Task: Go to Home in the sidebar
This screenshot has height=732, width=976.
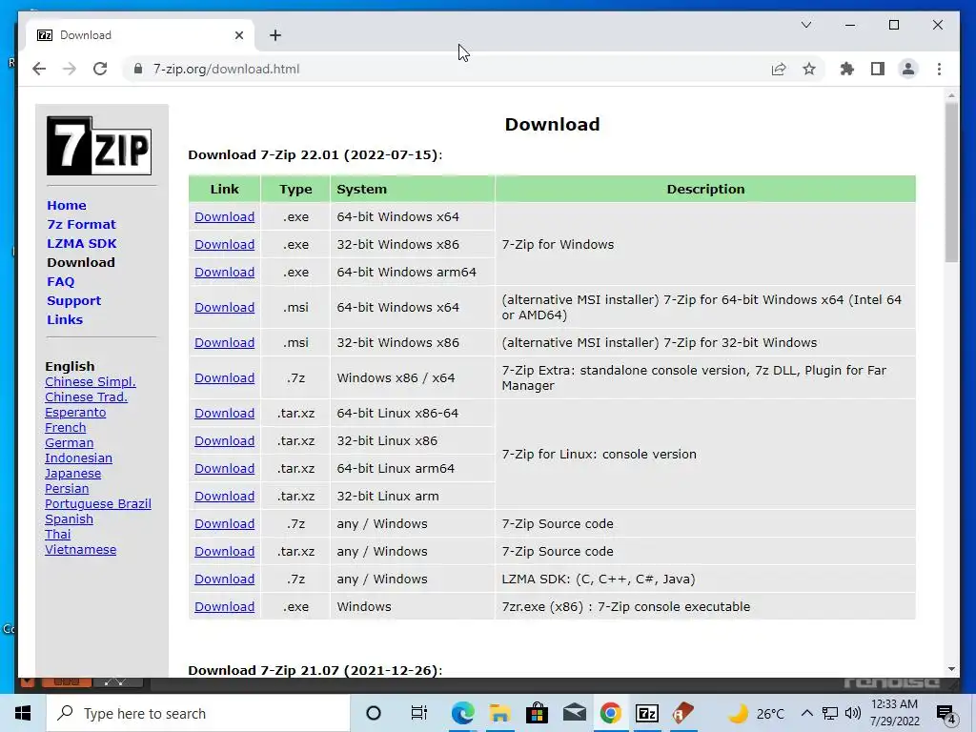Action: pyautogui.click(x=67, y=206)
